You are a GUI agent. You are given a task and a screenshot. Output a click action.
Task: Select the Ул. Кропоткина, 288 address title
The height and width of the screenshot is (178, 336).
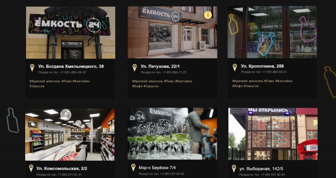tap(264, 66)
